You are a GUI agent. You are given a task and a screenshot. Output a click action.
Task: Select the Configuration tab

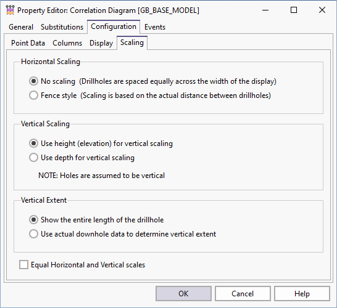(x=114, y=26)
